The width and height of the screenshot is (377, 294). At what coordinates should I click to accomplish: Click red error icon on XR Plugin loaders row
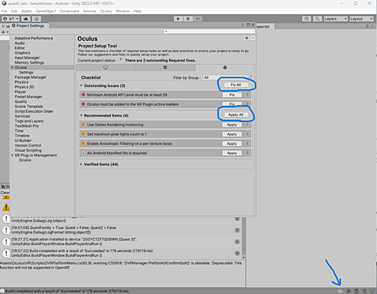(x=83, y=105)
